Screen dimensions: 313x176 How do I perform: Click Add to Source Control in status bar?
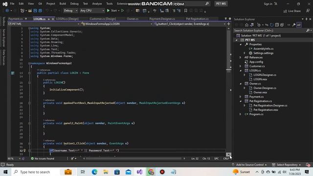tap(249, 165)
